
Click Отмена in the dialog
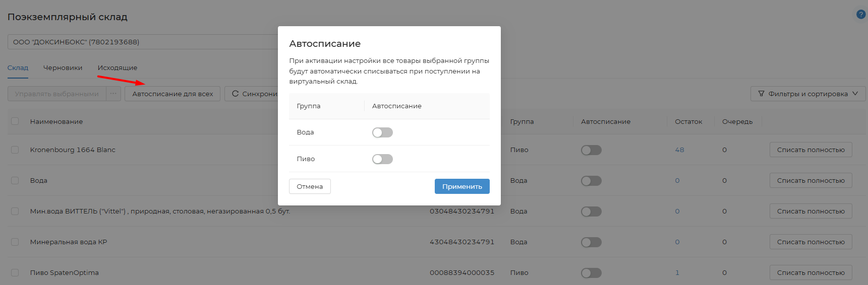click(310, 186)
